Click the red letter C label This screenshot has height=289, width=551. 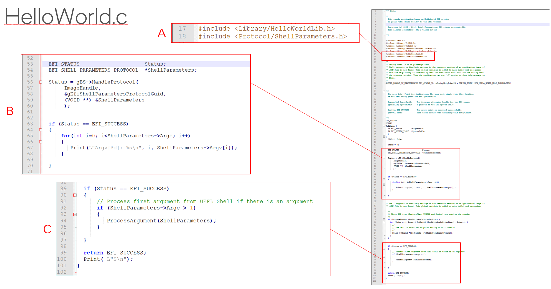[x=47, y=229]
